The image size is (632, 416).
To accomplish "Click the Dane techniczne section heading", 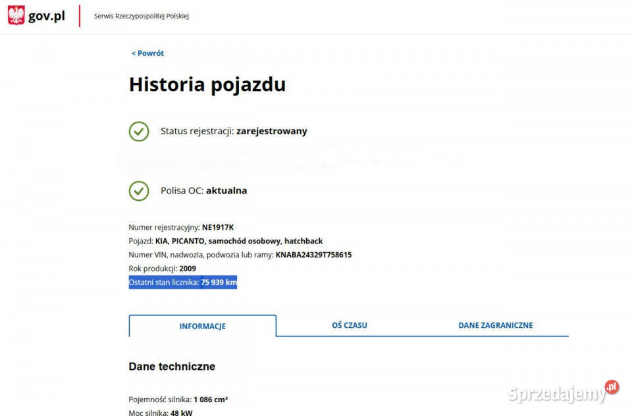I will (171, 367).
